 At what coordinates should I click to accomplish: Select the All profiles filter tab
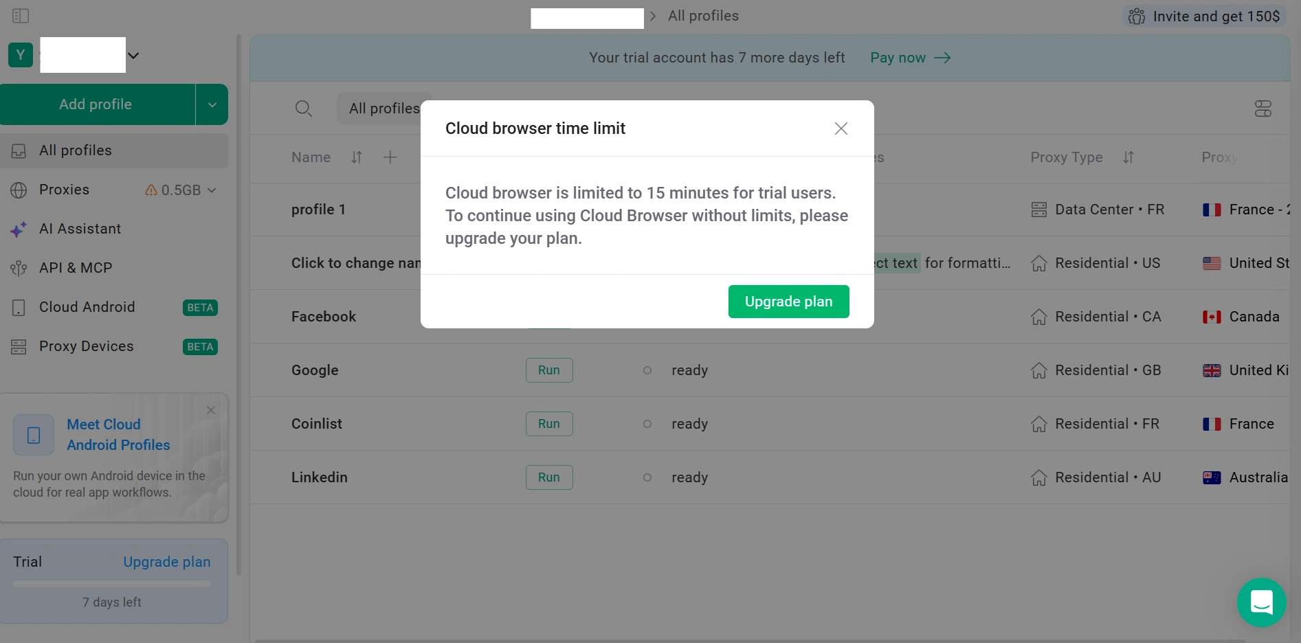pos(383,109)
